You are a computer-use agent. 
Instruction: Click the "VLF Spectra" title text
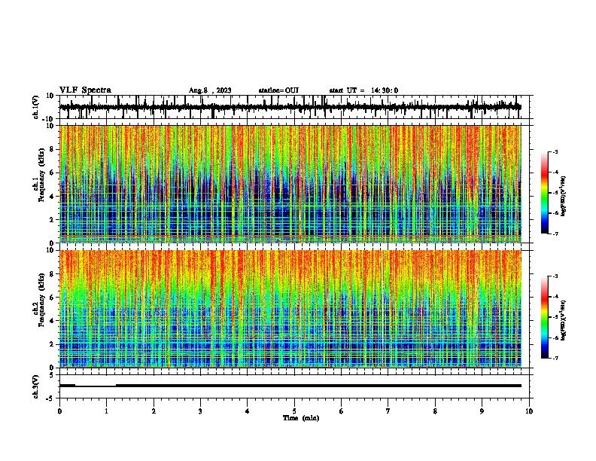pos(85,90)
